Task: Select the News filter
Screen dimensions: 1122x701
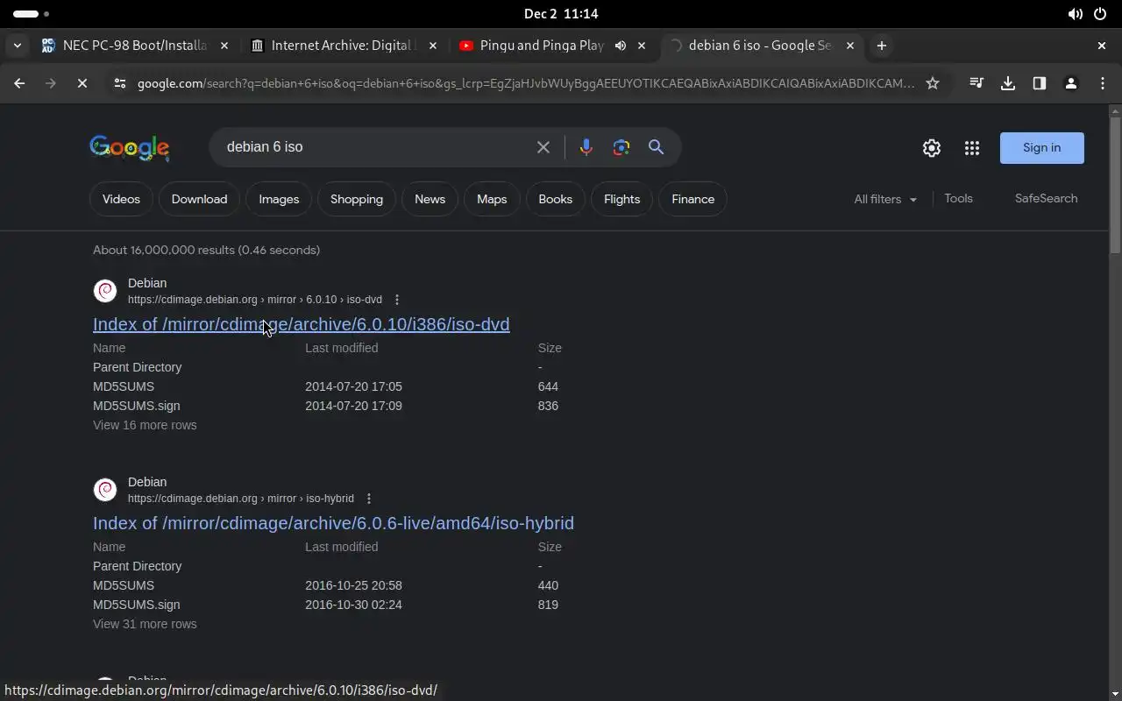Action: pos(430,199)
